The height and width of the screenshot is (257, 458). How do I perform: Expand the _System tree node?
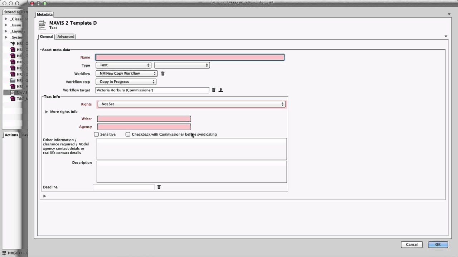6,37
